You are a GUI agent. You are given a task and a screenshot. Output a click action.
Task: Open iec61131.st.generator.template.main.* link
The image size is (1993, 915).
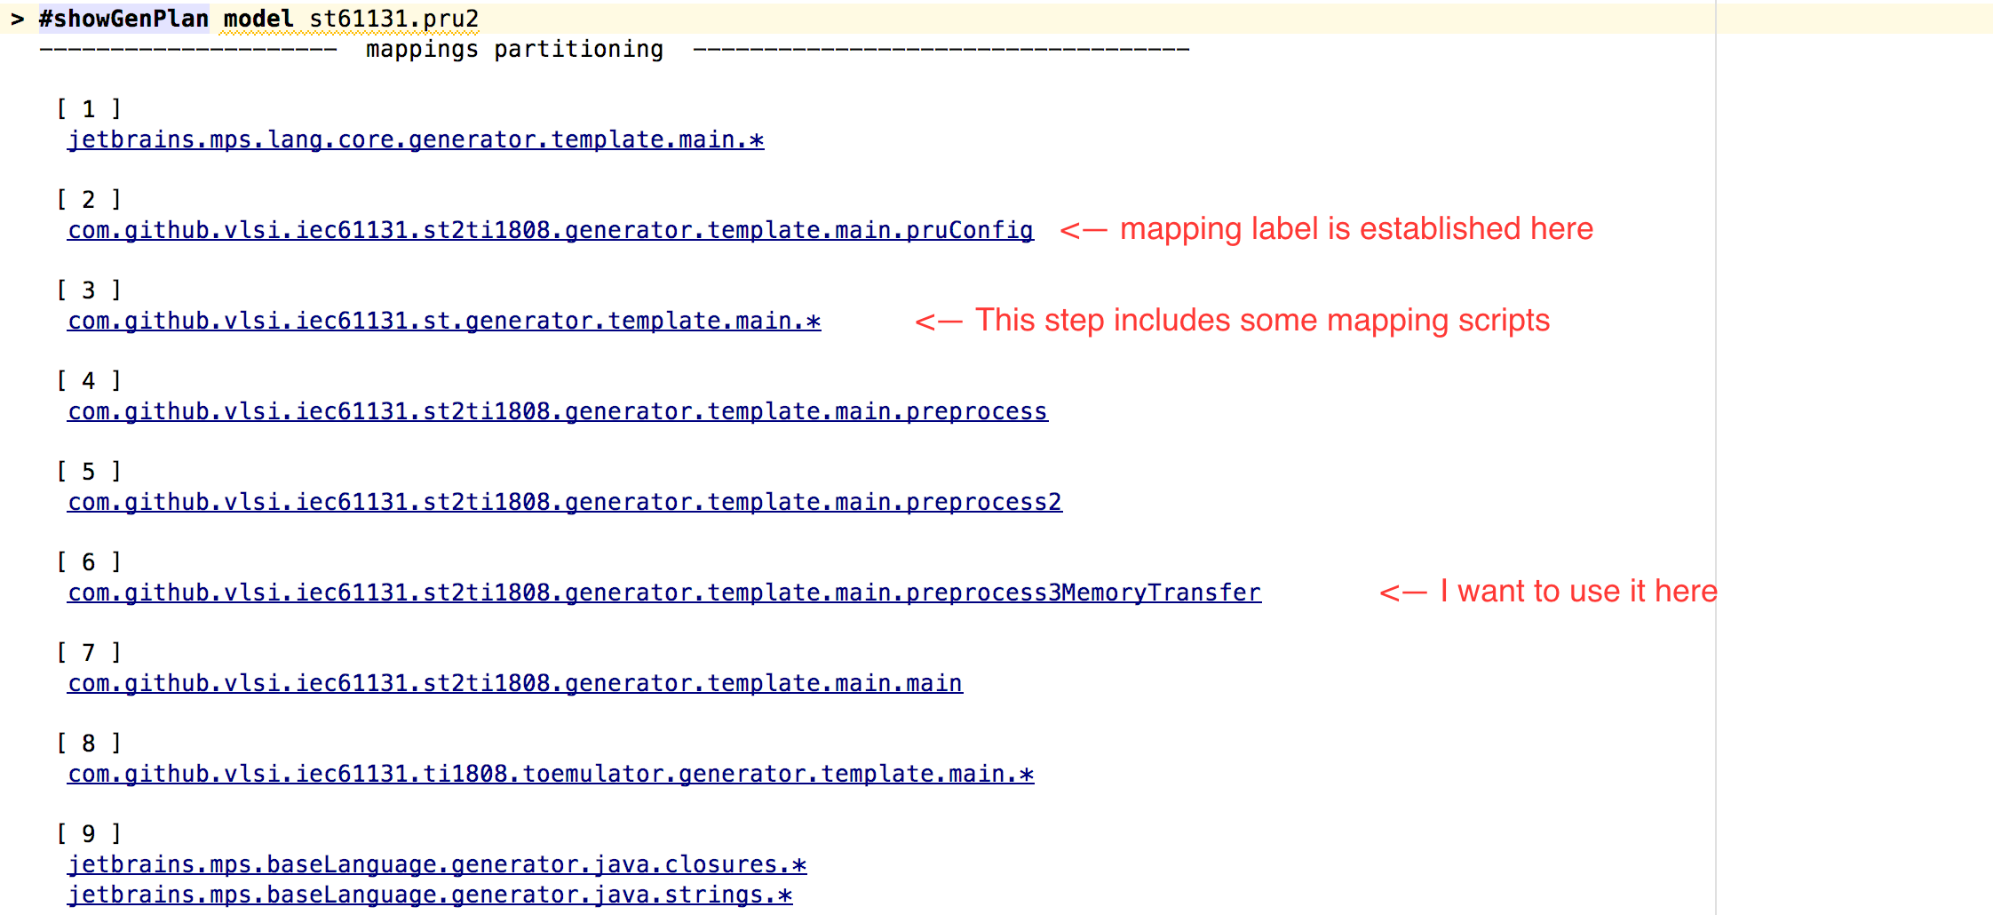tap(444, 322)
